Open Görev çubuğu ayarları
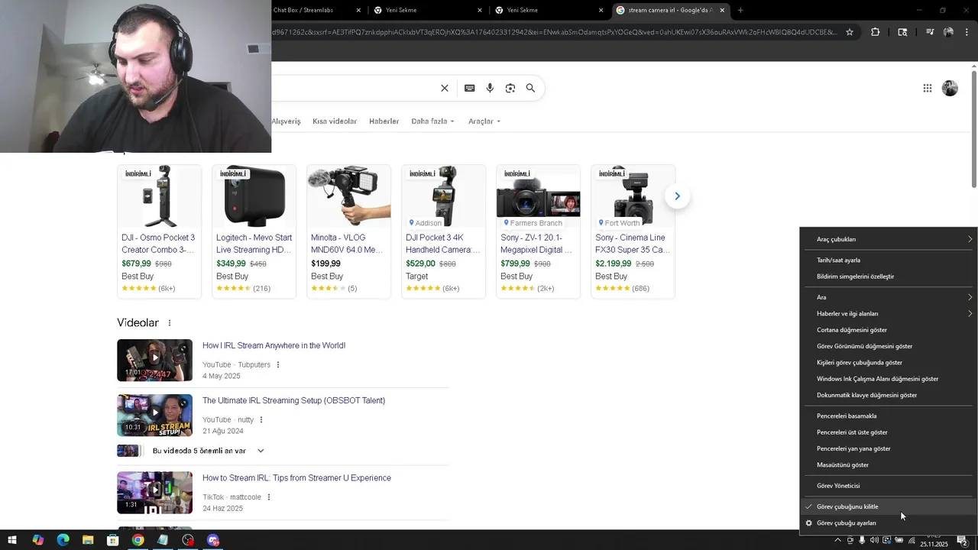Image resolution: width=978 pixels, height=550 pixels. pyautogui.click(x=888, y=523)
